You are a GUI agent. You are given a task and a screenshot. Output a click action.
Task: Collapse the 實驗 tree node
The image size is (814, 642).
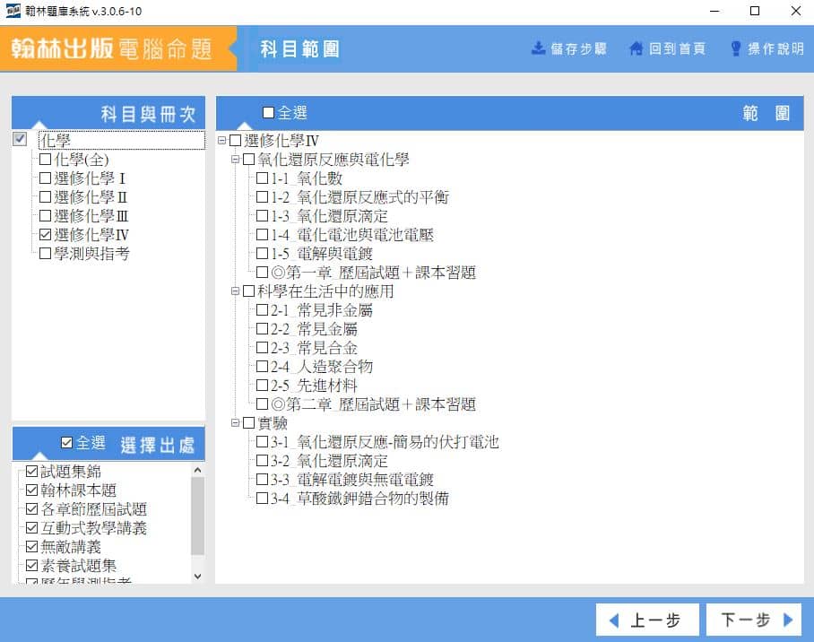point(235,423)
